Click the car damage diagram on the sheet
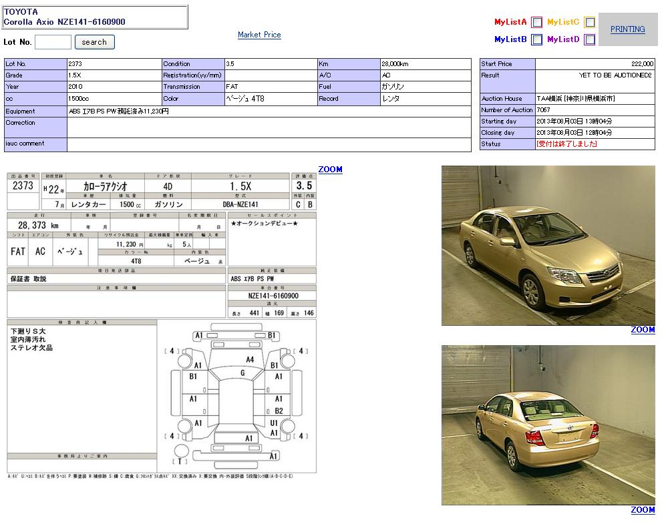Image resolution: width=662 pixels, height=524 pixels. (236, 395)
